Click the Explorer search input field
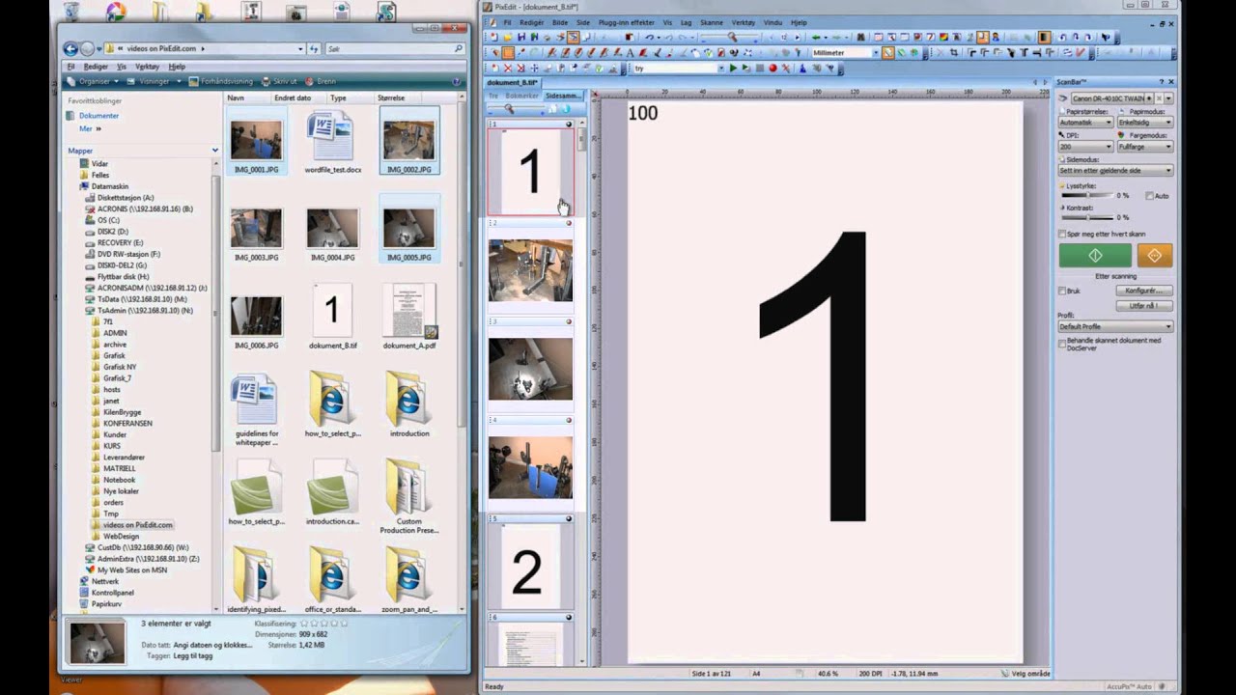Image resolution: width=1236 pixels, height=695 pixels. tap(388, 48)
